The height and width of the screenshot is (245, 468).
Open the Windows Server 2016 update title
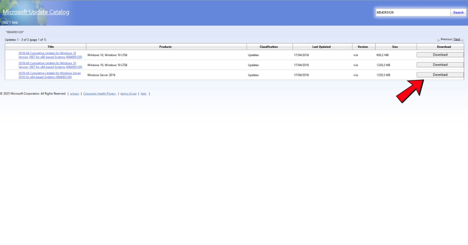coord(50,75)
